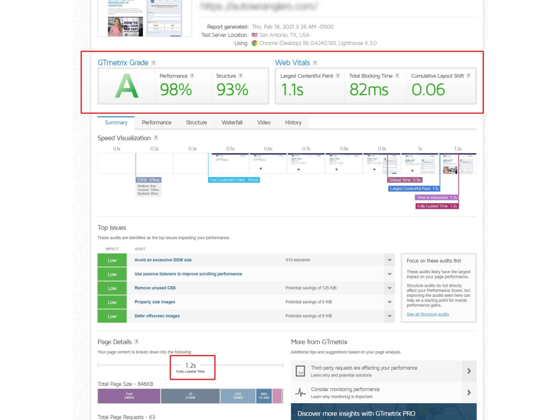560x420 pixels.
Task: Click the filmstrip frame at 1.2s
Action: pos(458,164)
